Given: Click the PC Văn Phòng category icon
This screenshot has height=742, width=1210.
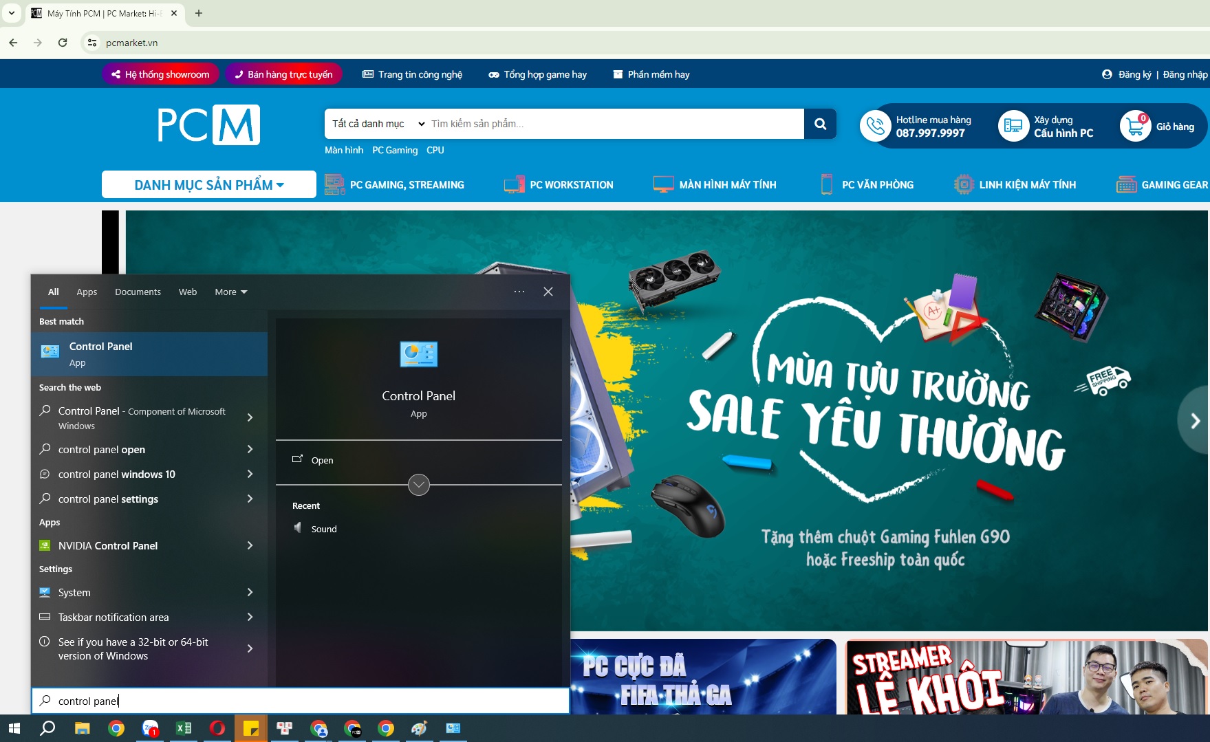Looking at the screenshot, I should click(827, 184).
